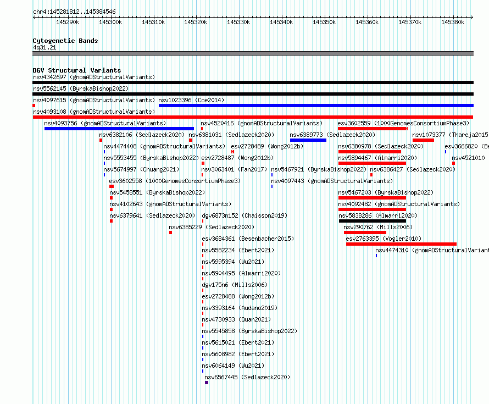Click nsv5615021 Ebert2021 label
The height and width of the screenshot is (404, 489).
click(238, 342)
